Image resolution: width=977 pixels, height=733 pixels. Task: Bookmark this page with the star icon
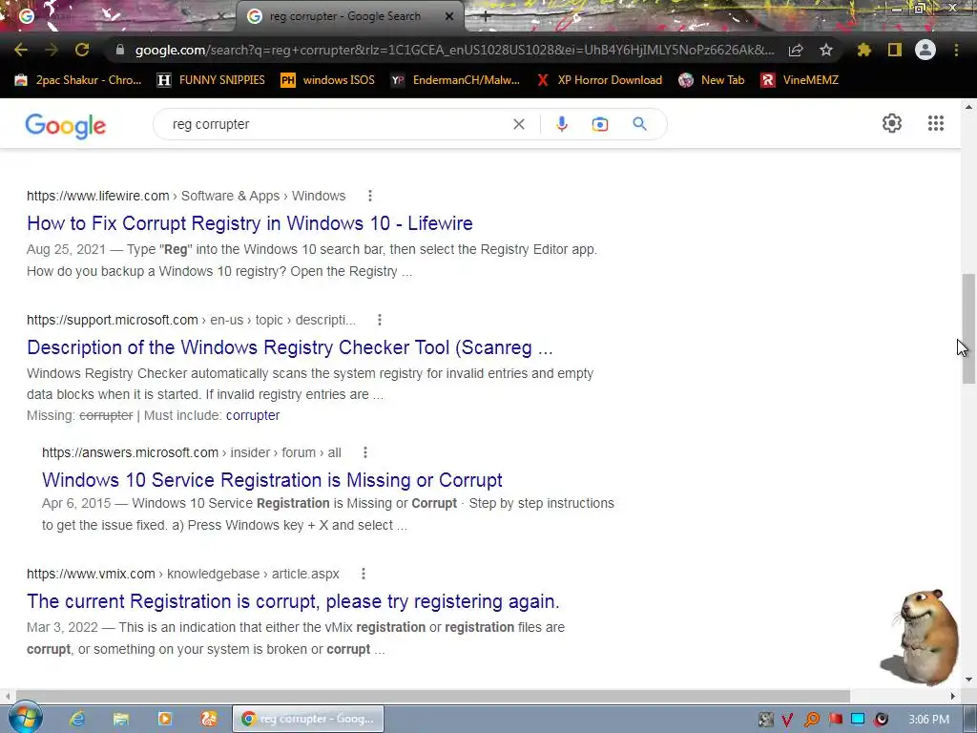[826, 50]
